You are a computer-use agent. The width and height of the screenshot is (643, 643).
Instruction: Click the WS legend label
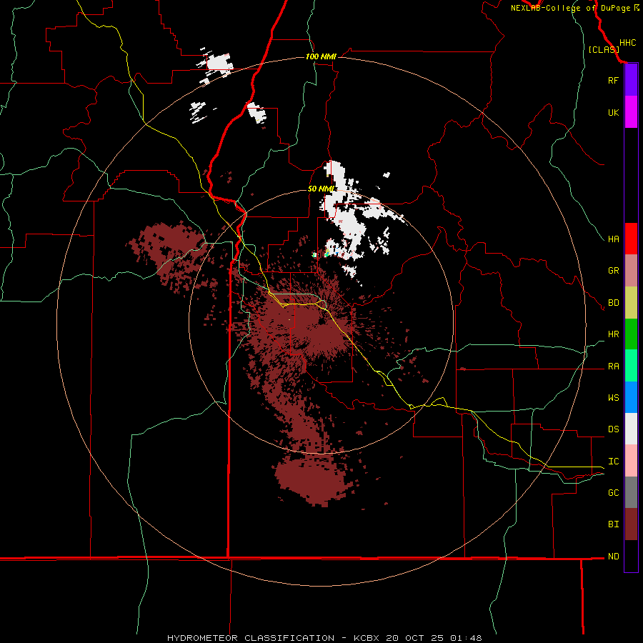click(613, 398)
